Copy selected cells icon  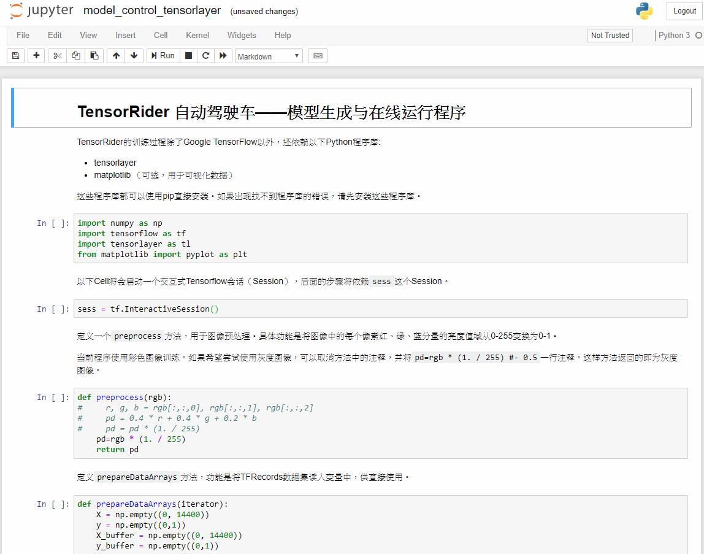[x=76, y=56]
